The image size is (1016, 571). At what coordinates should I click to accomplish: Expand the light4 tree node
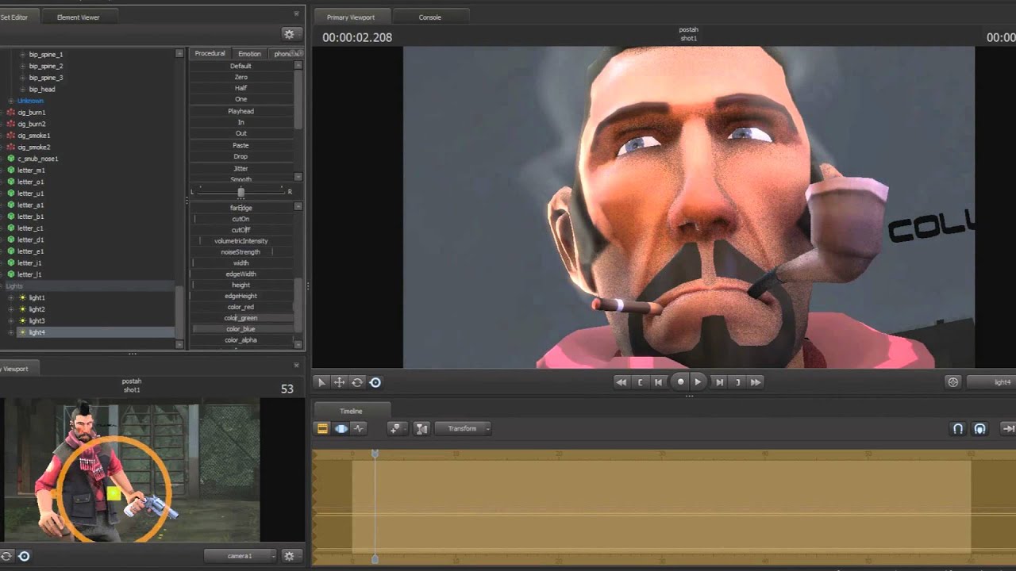pos(10,332)
